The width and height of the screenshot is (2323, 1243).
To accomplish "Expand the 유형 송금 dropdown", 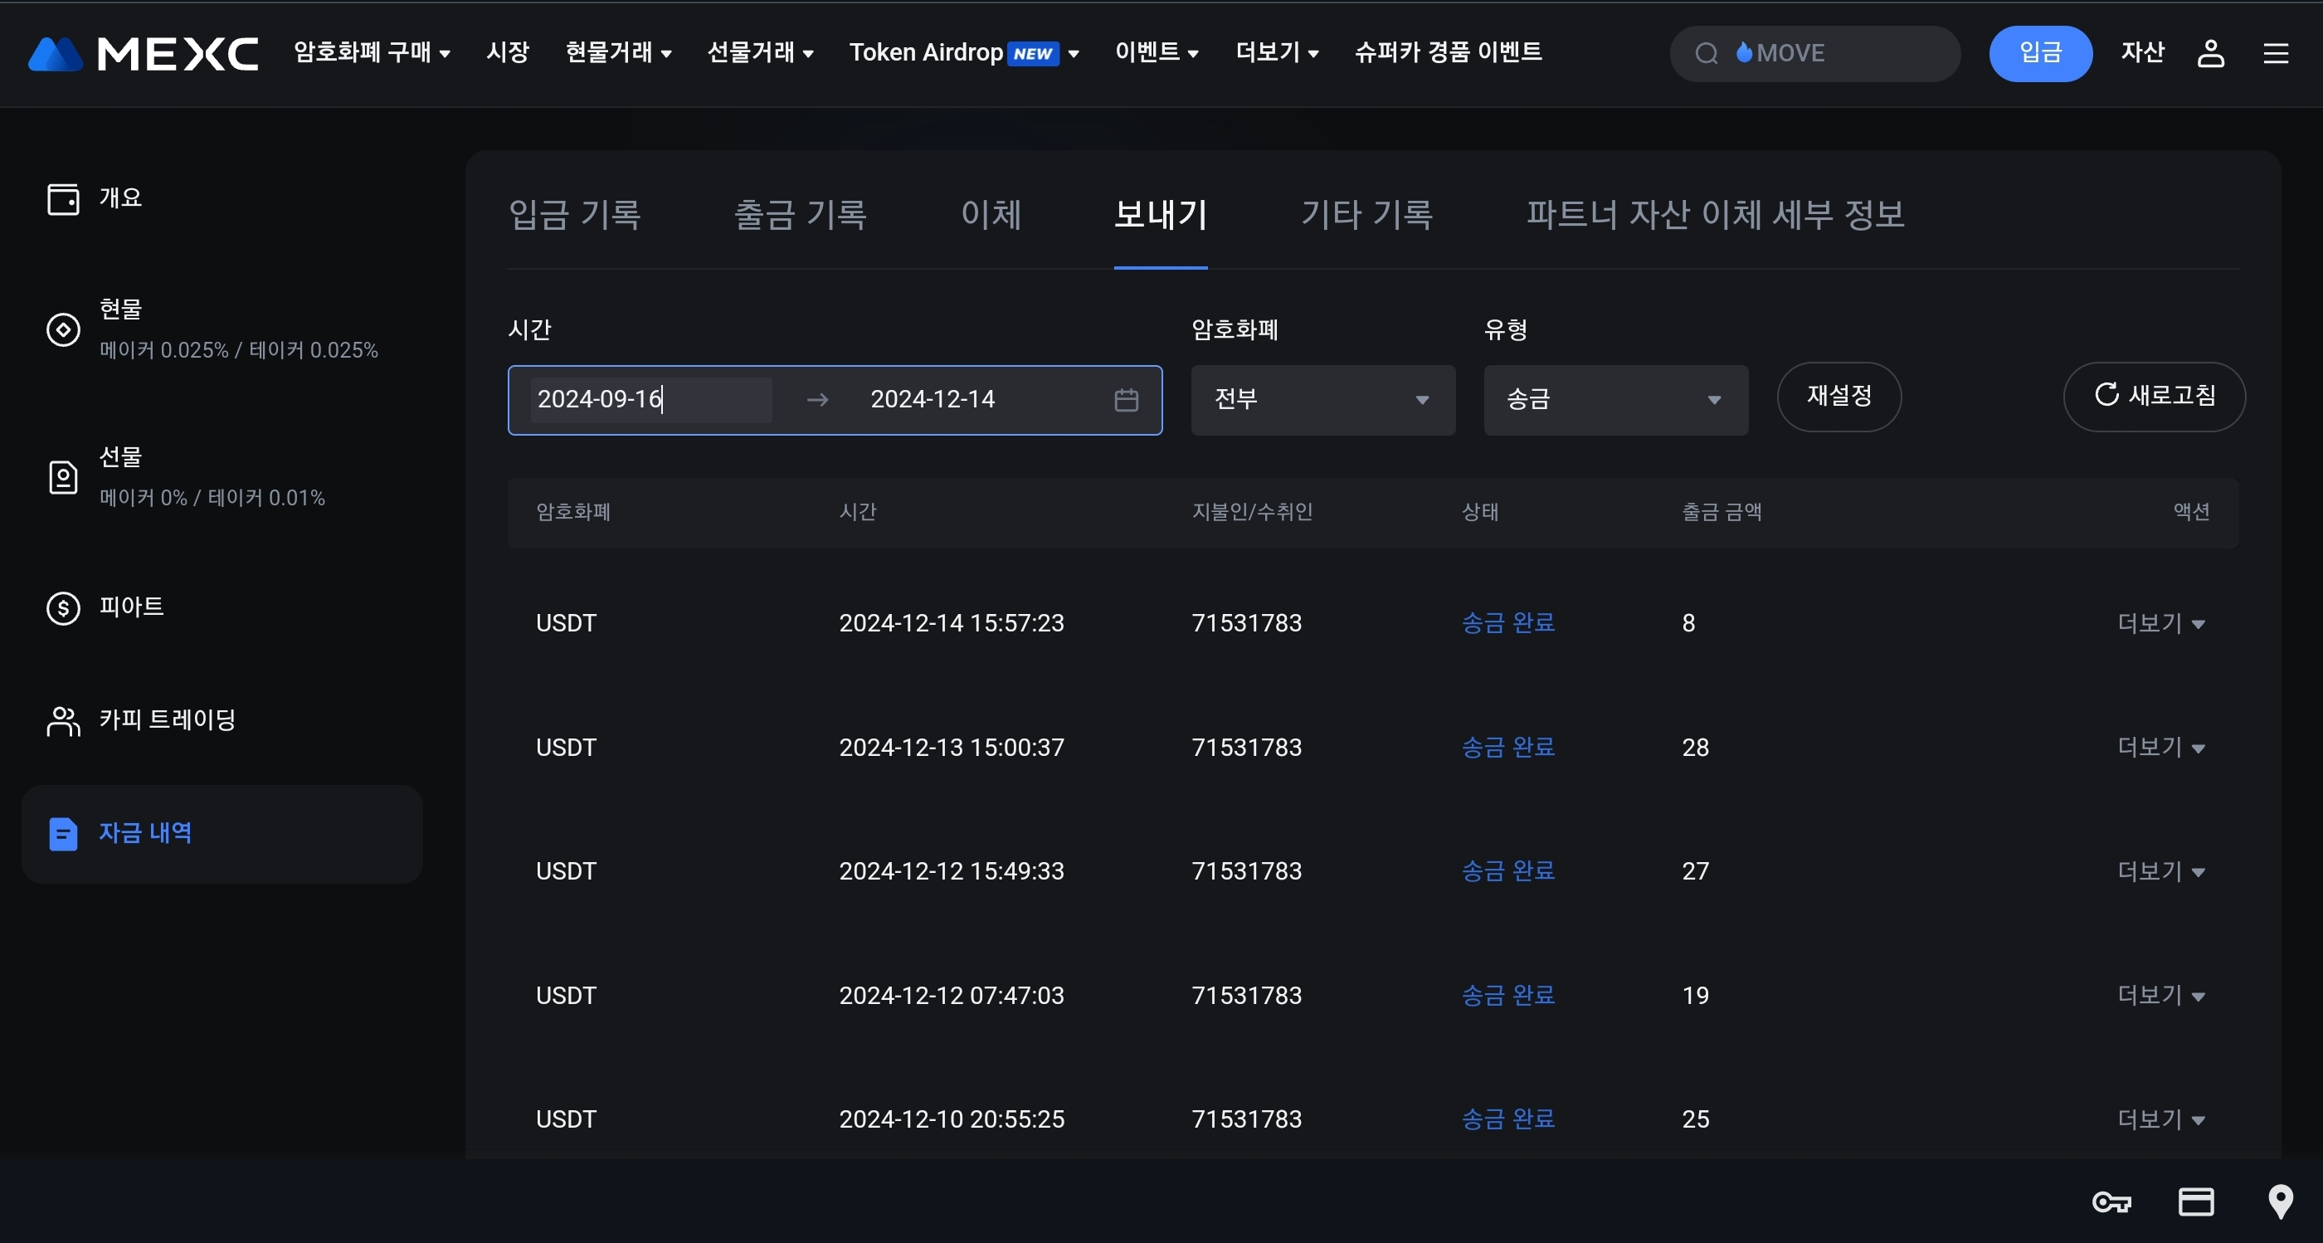I will [1614, 400].
